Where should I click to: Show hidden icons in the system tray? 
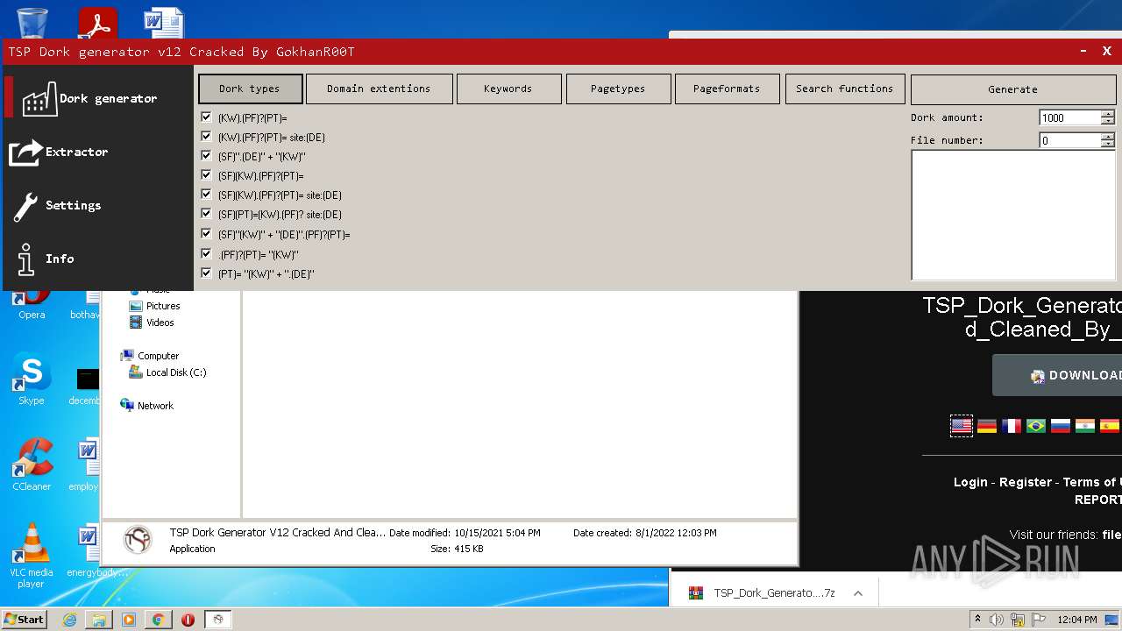977,620
